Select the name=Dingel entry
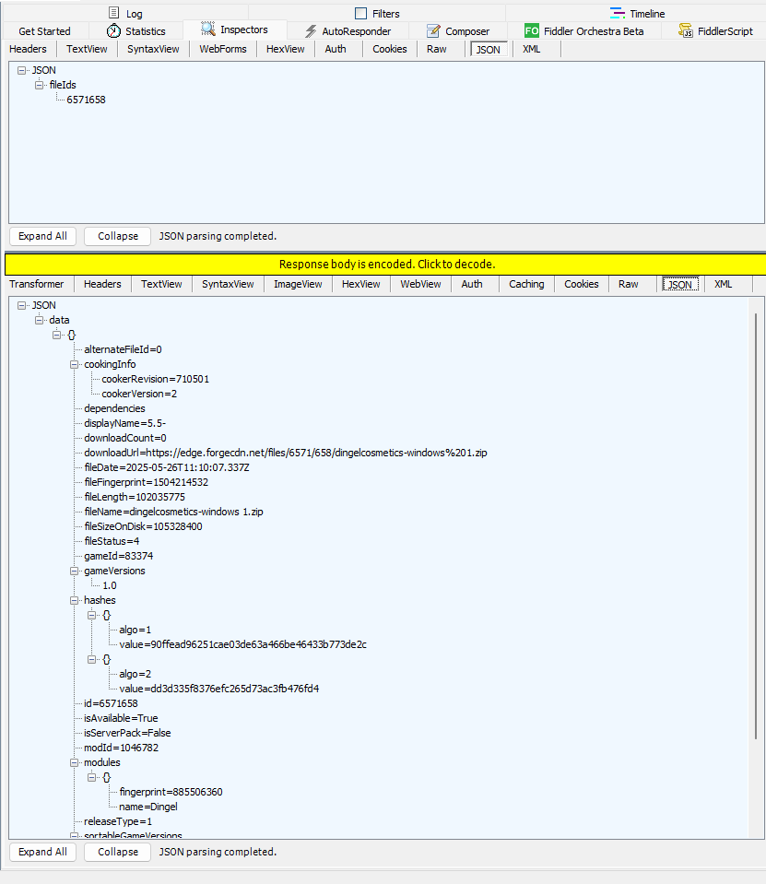Viewport: 766px width, 884px height. [x=148, y=807]
